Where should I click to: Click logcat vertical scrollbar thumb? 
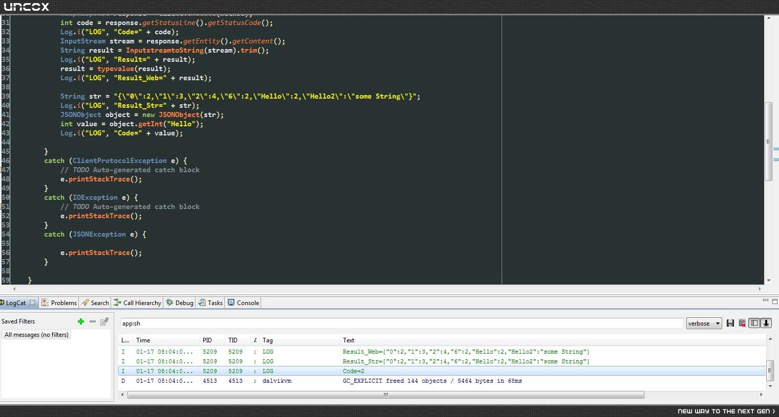[769, 370]
